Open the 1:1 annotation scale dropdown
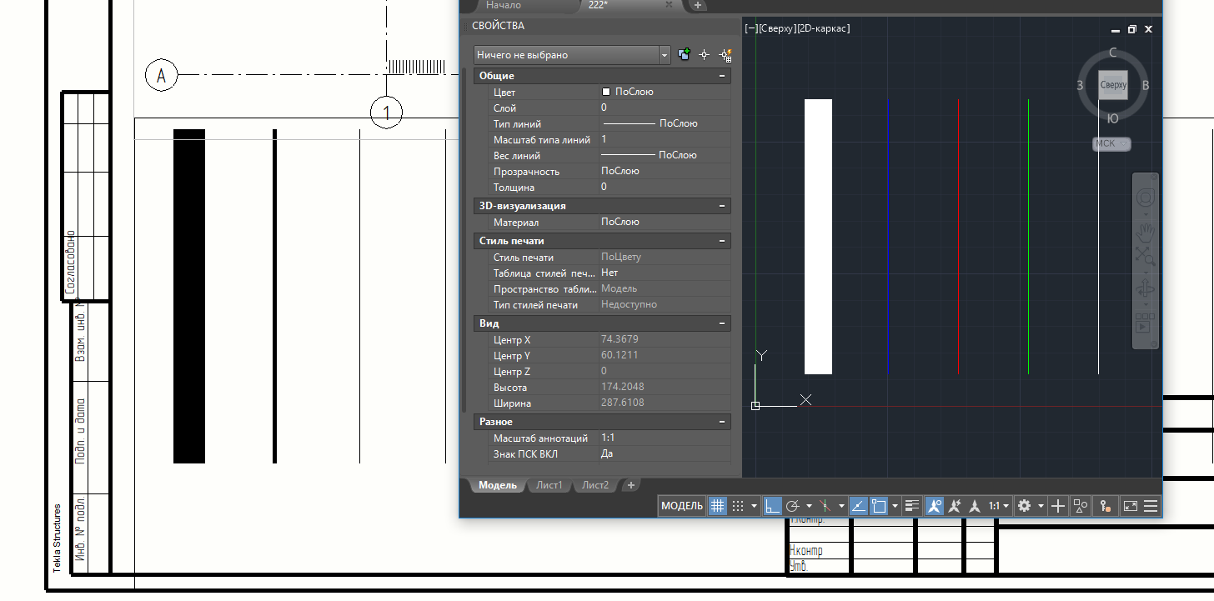Image resolution: width=1214 pixels, height=601 pixels. 999,506
